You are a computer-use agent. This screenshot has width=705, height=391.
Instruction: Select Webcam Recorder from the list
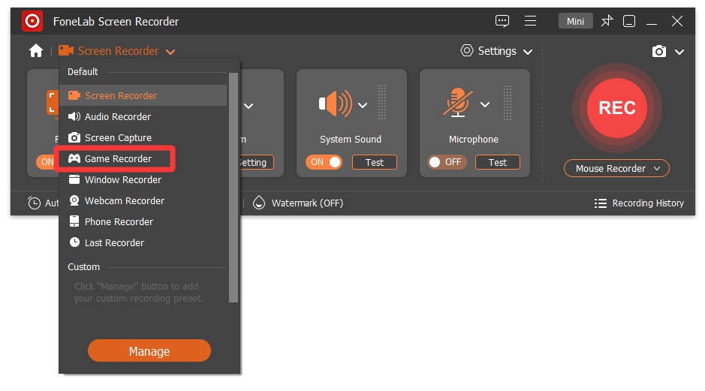[143, 200]
